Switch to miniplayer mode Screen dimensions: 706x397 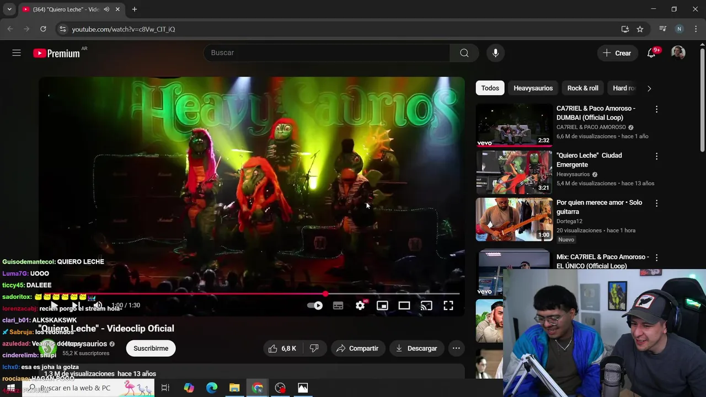coord(382,305)
